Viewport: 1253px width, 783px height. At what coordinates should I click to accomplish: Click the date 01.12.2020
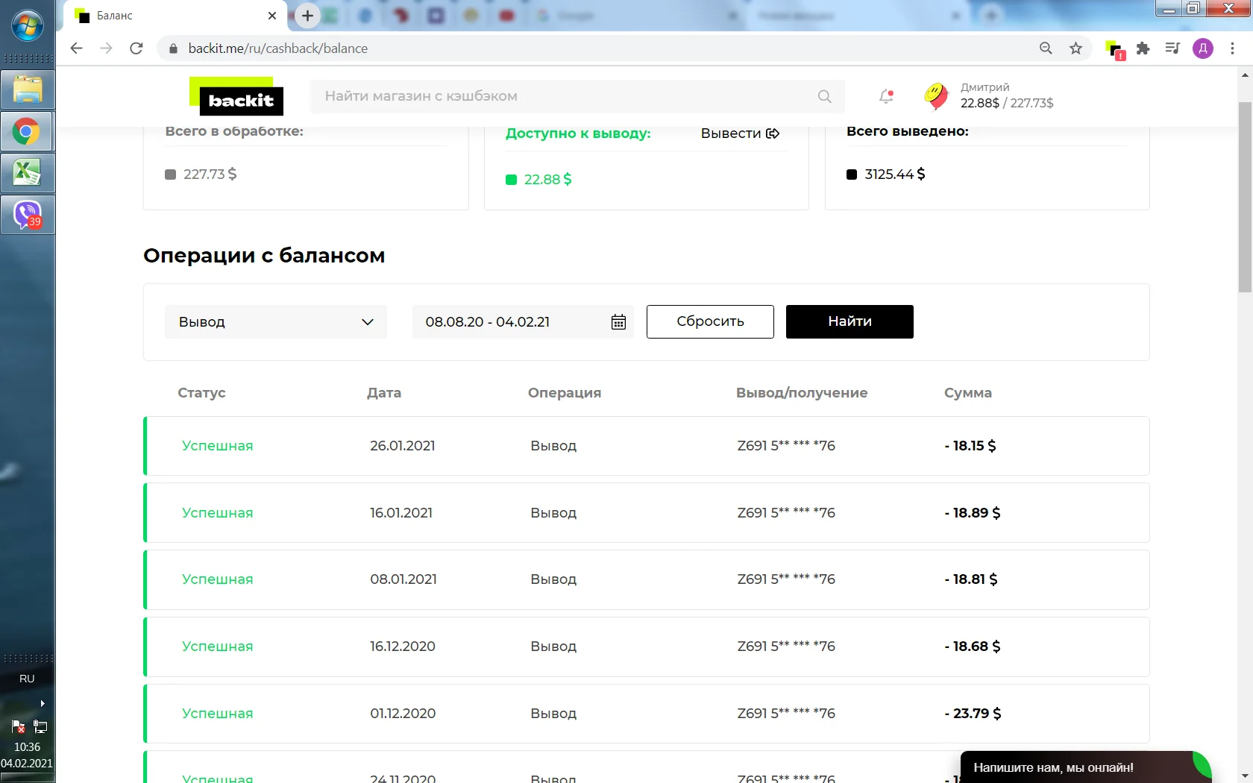tap(403, 714)
